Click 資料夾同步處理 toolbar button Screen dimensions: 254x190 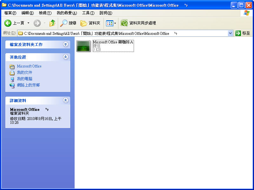pos(138,23)
